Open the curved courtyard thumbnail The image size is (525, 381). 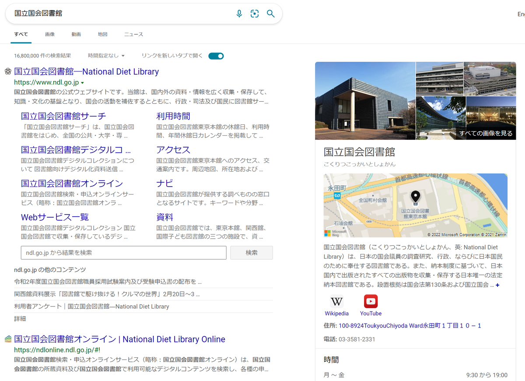click(x=441, y=118)
